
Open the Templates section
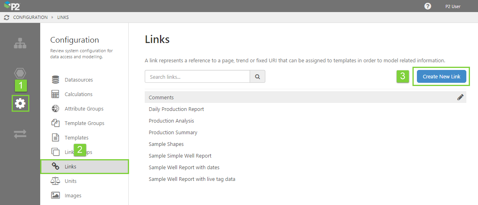76,138
